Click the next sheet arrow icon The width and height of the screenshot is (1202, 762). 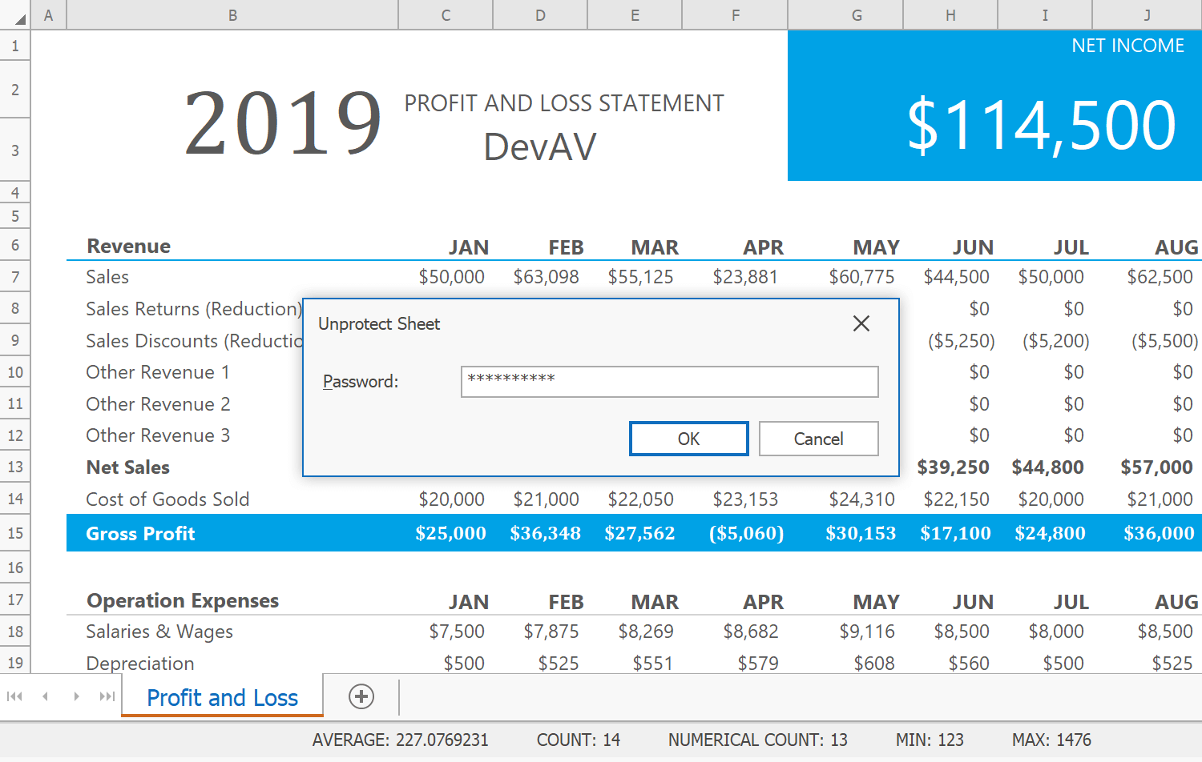[x=75, y=696]
